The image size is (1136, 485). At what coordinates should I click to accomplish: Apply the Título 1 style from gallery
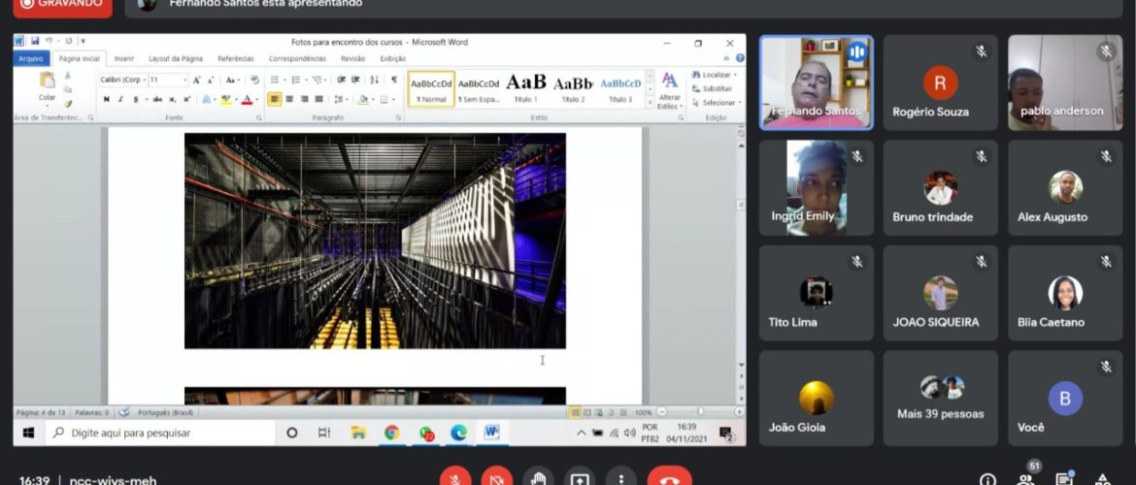click(x=526, y=88)
